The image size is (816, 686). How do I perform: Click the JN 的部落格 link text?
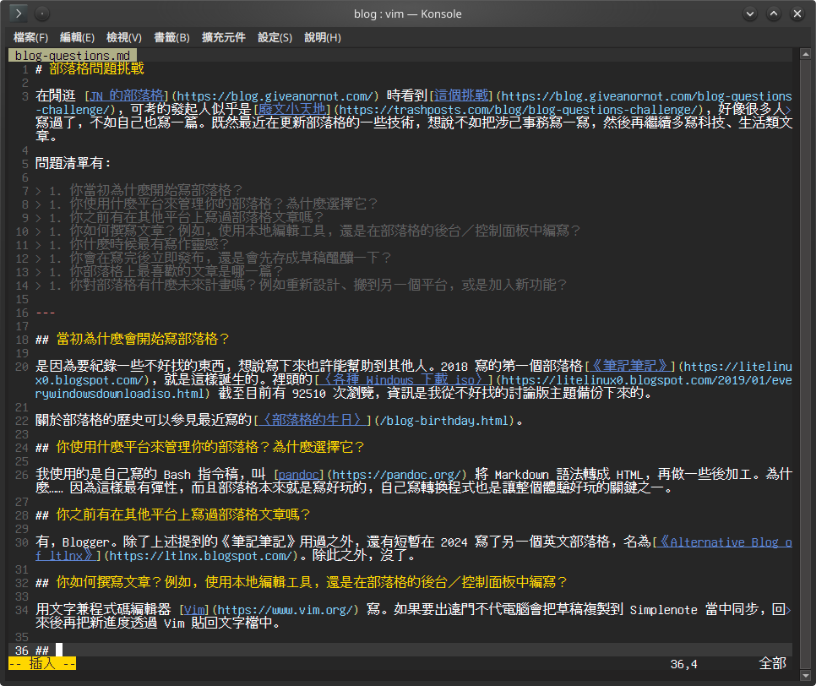127,95
